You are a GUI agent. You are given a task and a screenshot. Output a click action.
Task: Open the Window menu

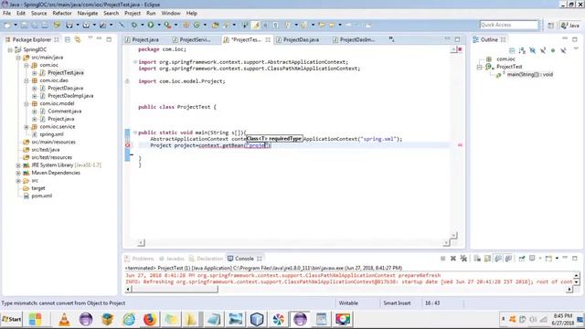click(x=171, y=13)
